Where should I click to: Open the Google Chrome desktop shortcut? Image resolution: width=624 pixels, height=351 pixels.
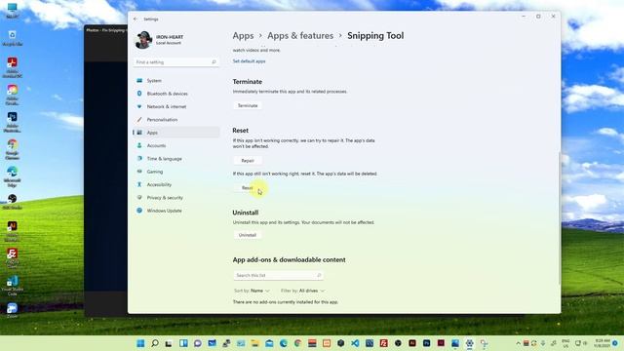click(x=12, y=149)
